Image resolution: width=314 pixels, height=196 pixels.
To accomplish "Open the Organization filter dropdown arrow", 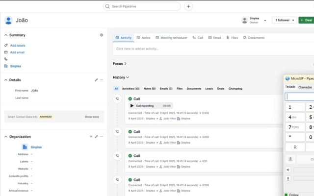I will click(91, 137).
